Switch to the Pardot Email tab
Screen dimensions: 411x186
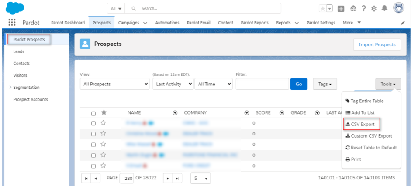coord(199,23)
